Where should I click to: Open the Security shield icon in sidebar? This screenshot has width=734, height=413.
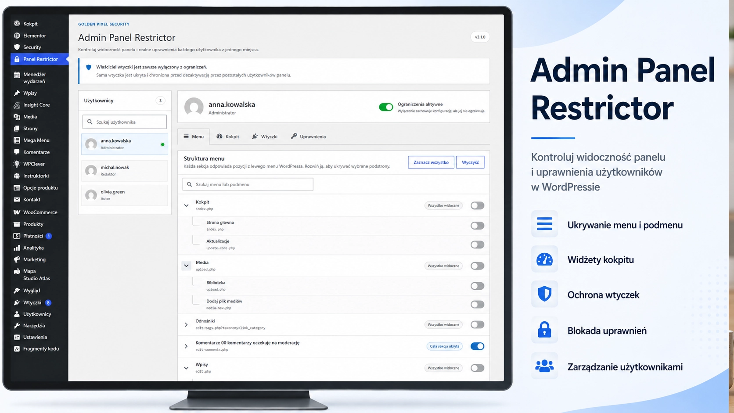(x=17, y=47)
